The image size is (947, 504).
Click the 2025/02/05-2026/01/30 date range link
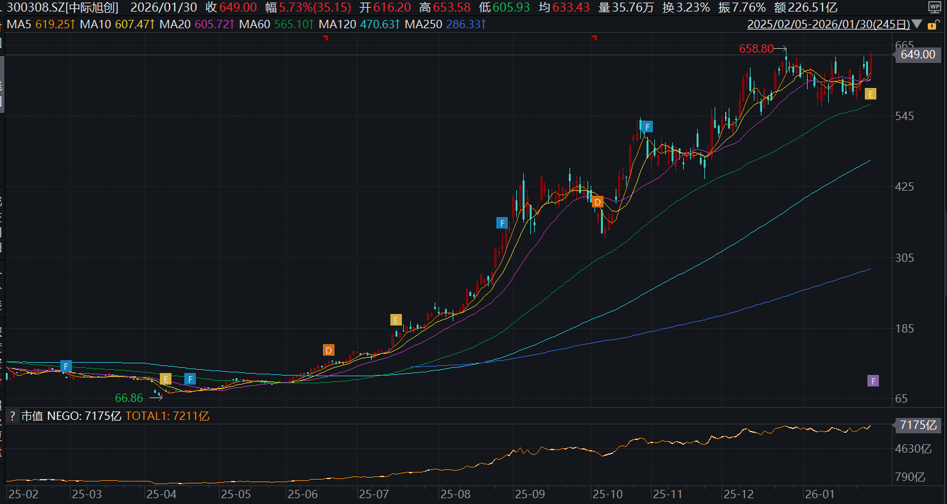(829, 25)
